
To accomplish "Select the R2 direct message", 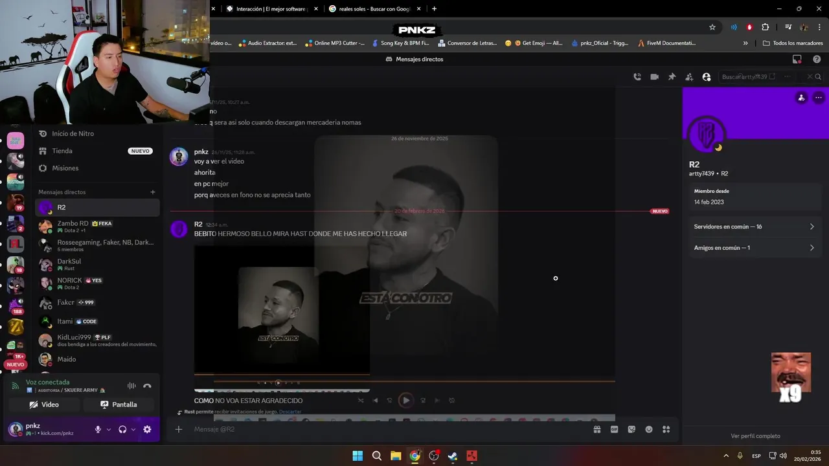I will pyautogui.click(x=97, y=208).
